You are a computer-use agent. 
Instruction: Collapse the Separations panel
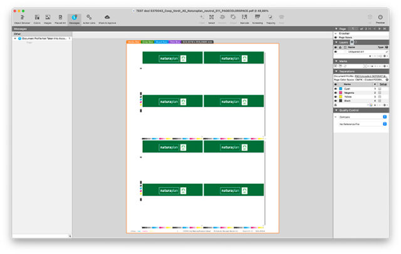tap(335, 71)
